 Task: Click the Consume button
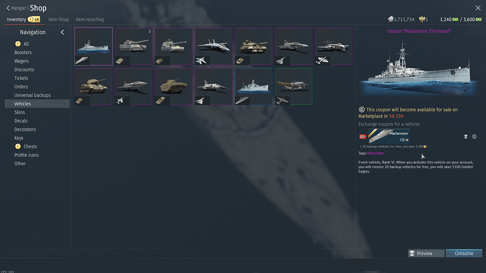point(464,253)
